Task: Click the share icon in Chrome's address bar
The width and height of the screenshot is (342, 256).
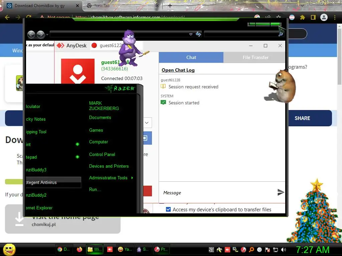Action: tap(268, 17)
